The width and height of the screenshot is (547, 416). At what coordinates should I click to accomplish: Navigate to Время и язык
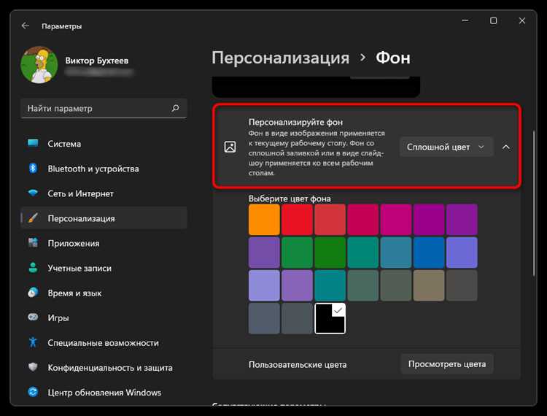(104, 293)
